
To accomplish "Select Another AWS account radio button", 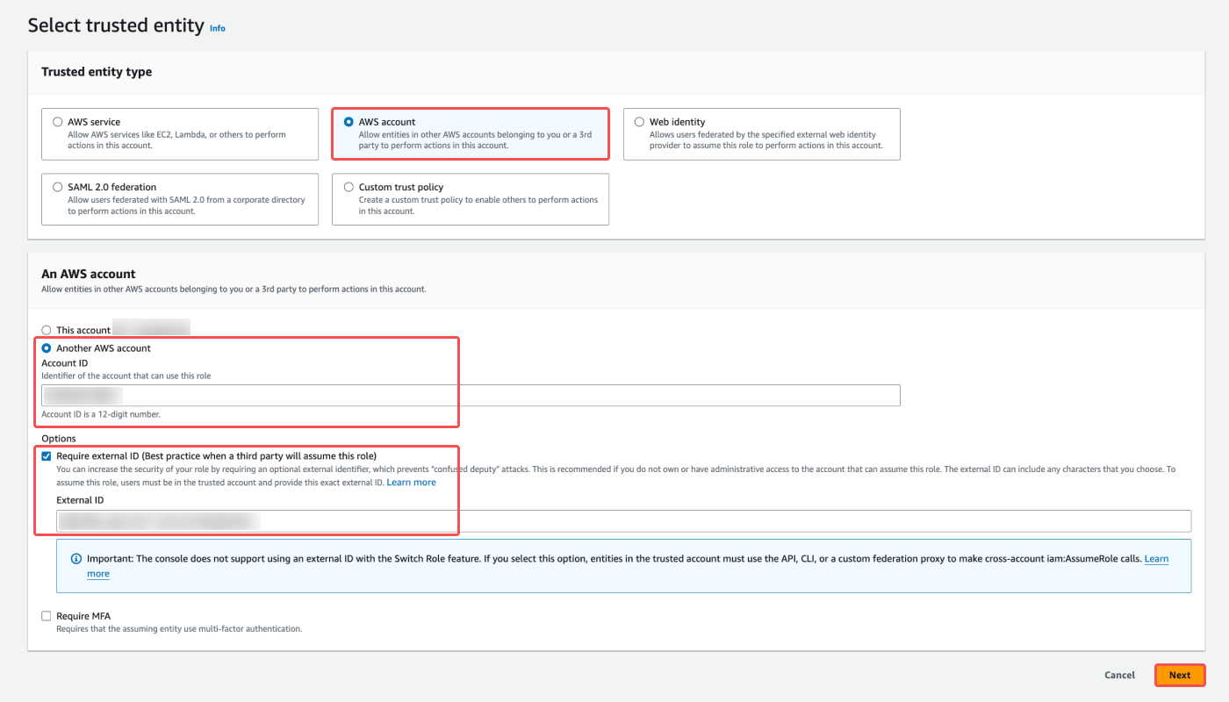I will [47, 348].
